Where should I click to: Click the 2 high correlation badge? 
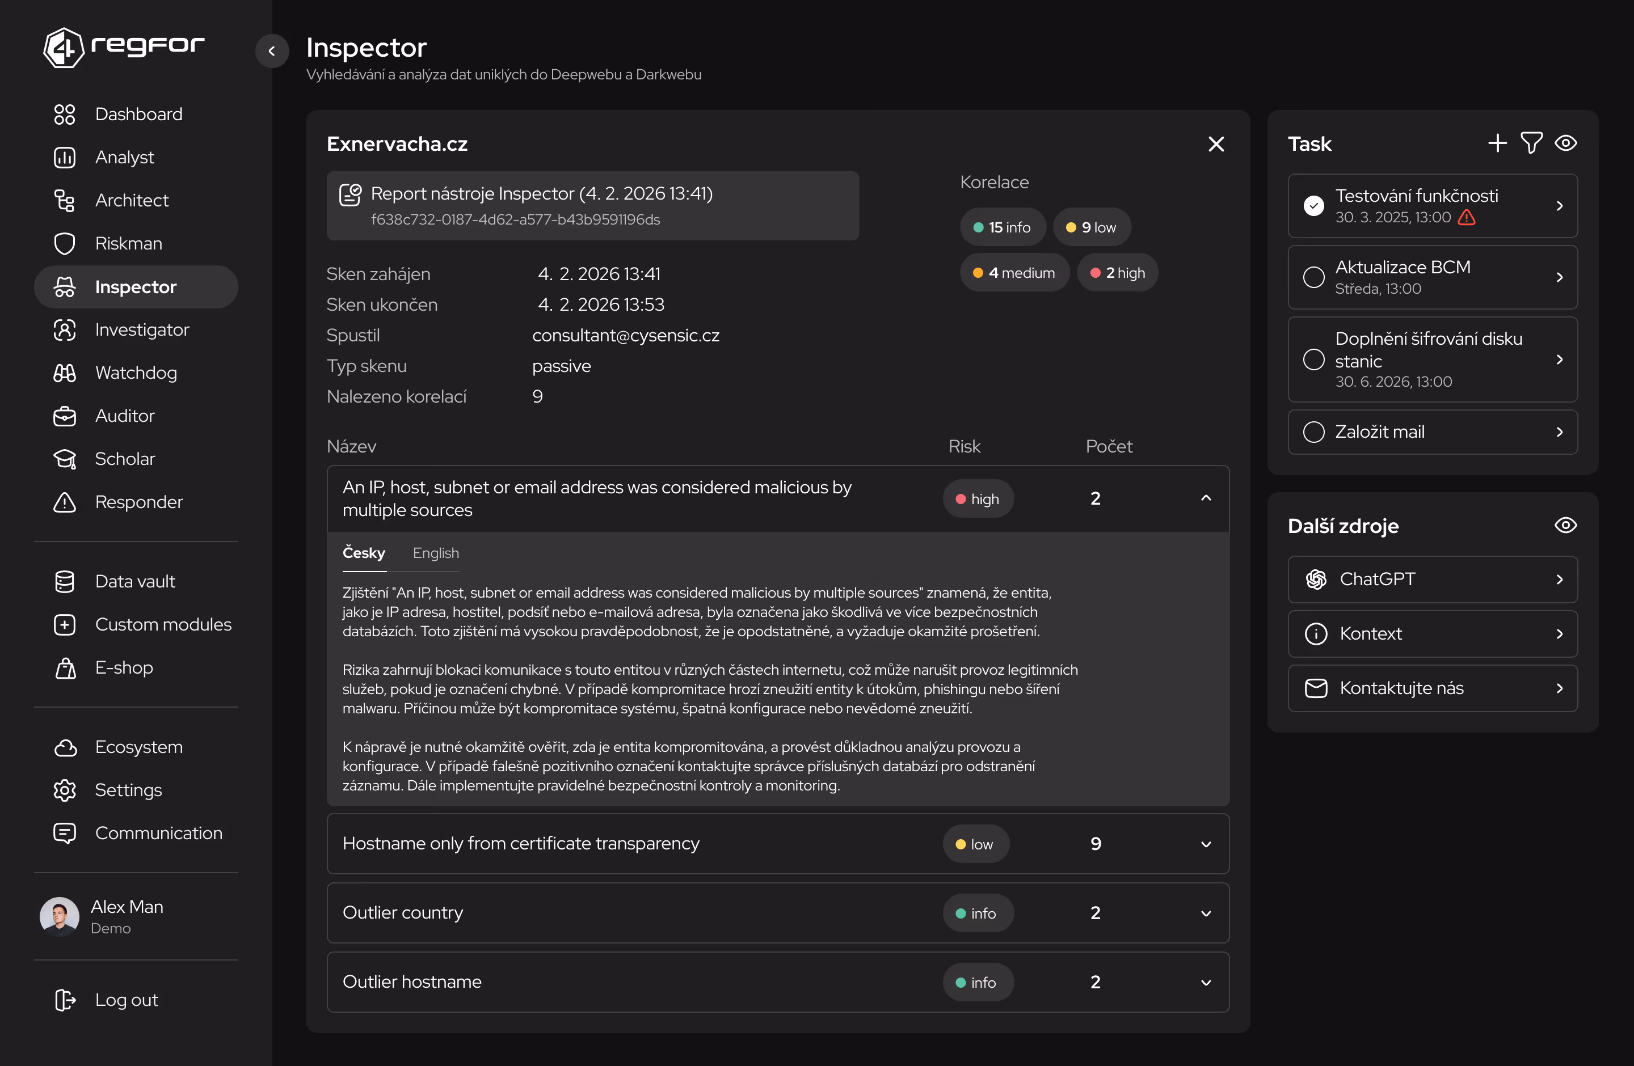point(1117,273)
